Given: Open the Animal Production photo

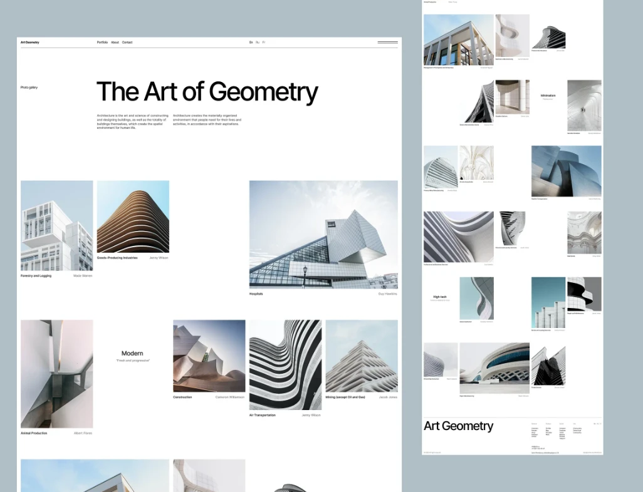Looking at the screenshot, I should [56, 374].
